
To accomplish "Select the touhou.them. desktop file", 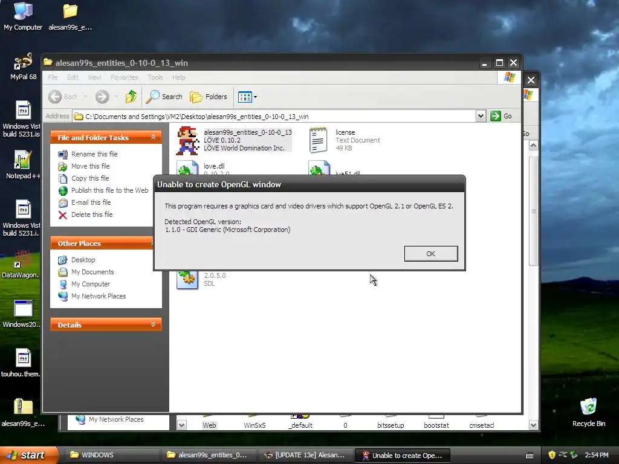I will click(x=21, y=363).
